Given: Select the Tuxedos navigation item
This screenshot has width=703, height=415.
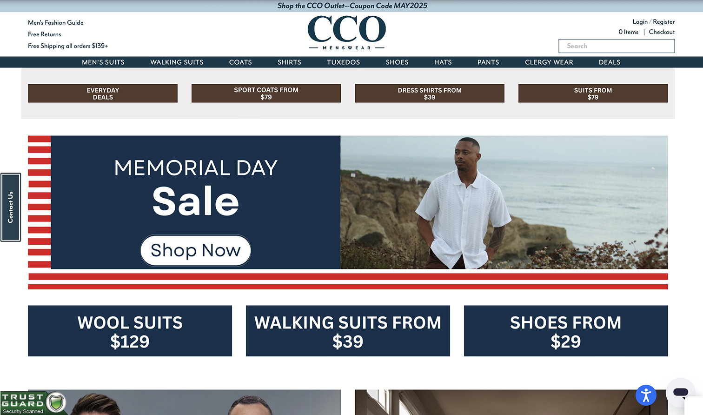Looking at the screenshot, I should coord(343,62).
